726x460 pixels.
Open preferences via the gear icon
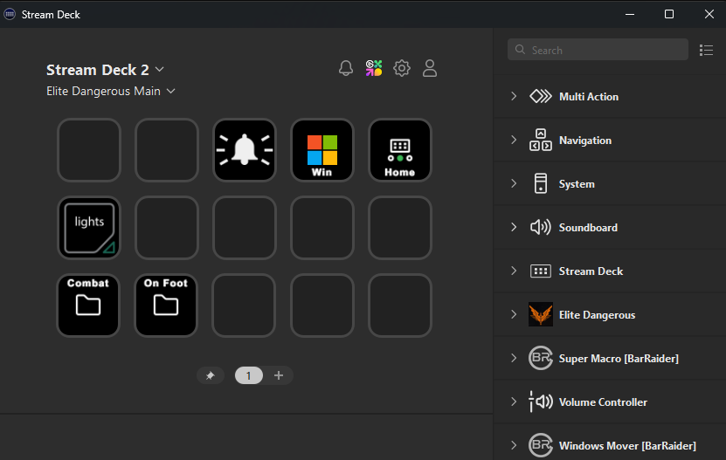click(401, 68)
